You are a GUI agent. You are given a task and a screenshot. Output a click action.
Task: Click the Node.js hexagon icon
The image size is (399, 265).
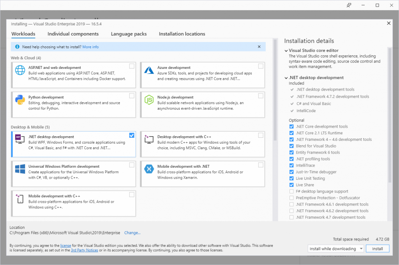coord(149,100)
